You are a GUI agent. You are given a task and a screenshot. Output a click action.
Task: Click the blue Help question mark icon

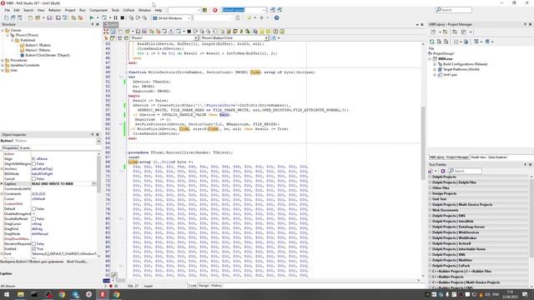click(276, 17)
